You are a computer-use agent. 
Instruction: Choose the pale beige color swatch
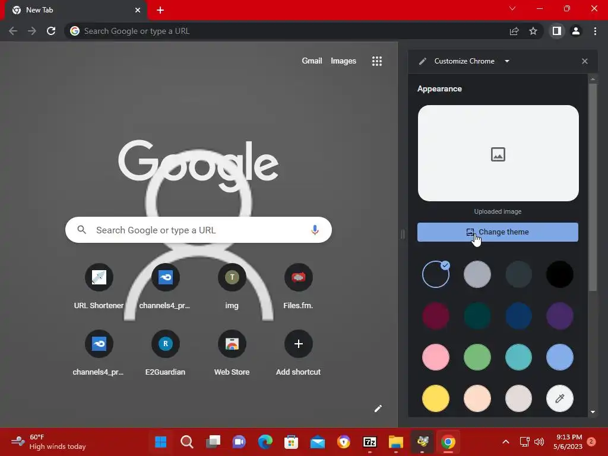tap(518, 398)
